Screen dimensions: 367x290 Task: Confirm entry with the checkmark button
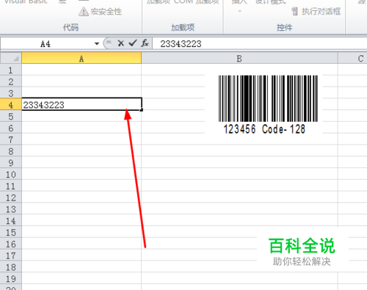[x=133, y=43]
